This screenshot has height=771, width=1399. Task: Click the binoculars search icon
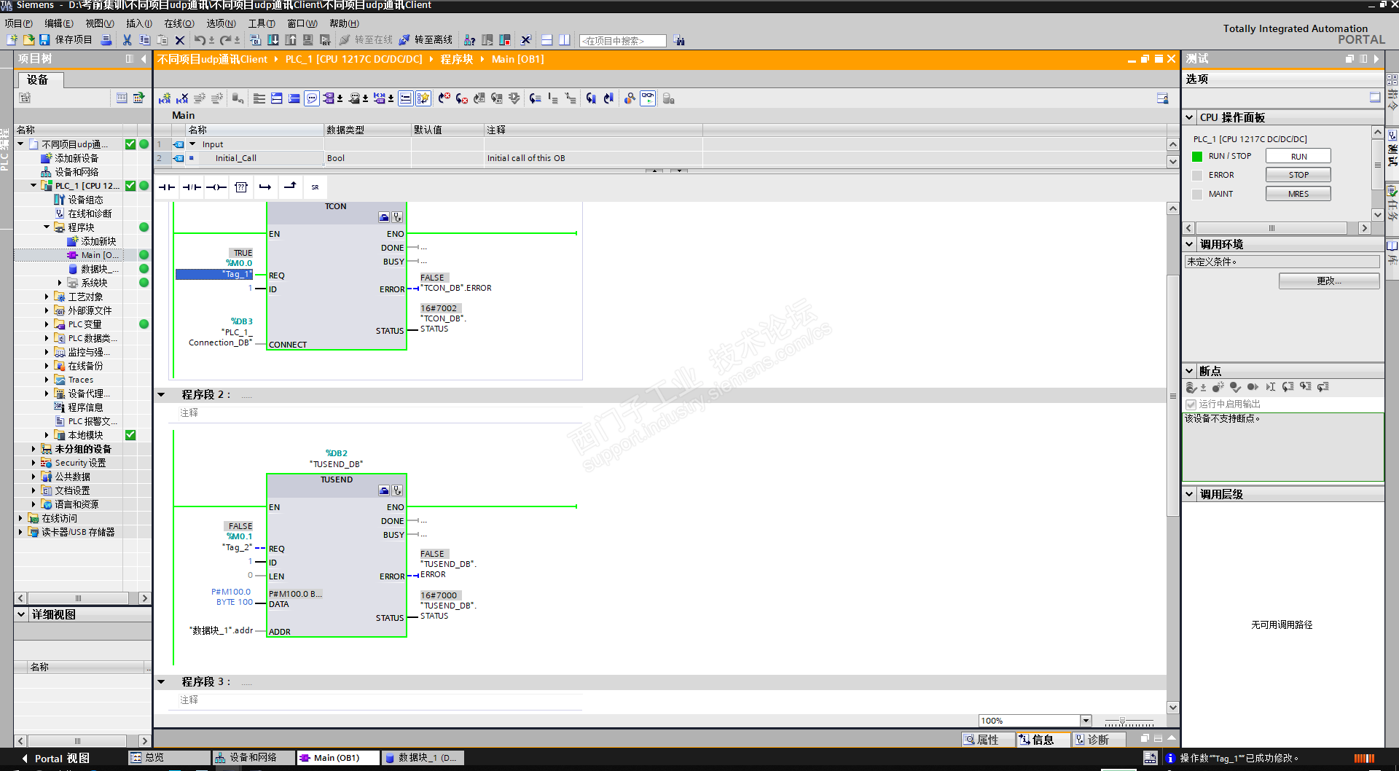679,41
